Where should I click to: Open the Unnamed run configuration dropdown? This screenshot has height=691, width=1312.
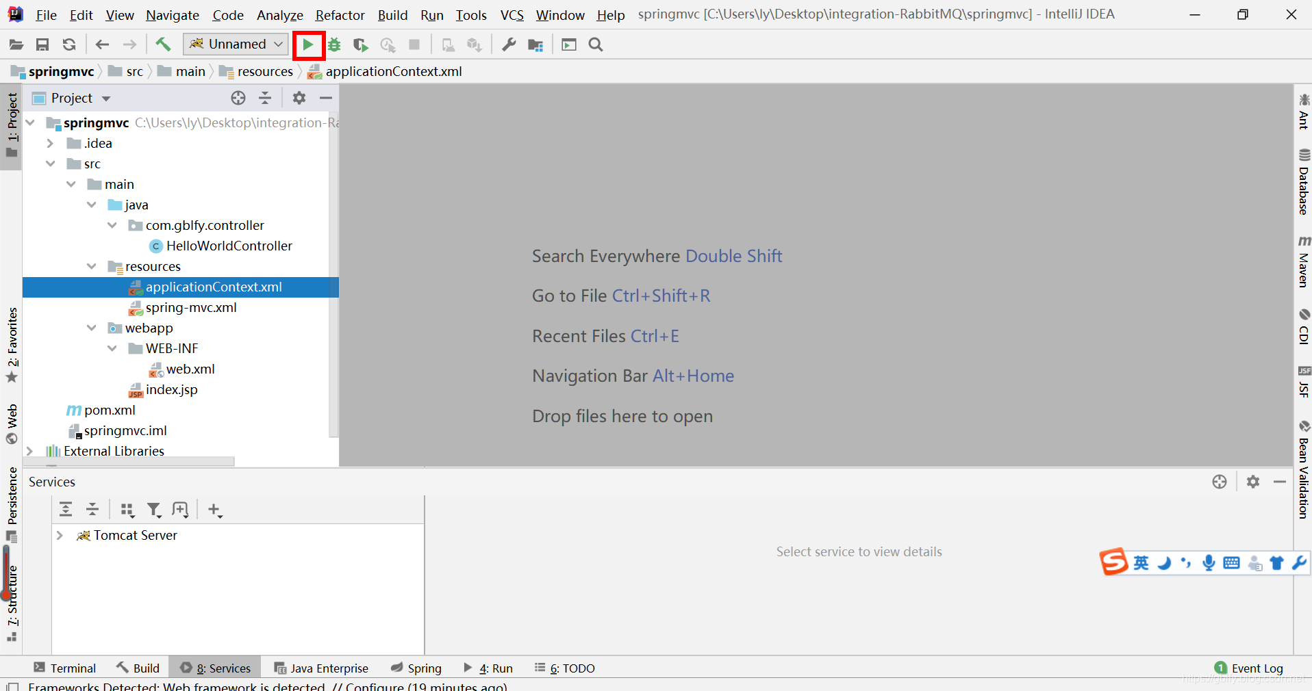pyautogui.click(x=236, y=44)
